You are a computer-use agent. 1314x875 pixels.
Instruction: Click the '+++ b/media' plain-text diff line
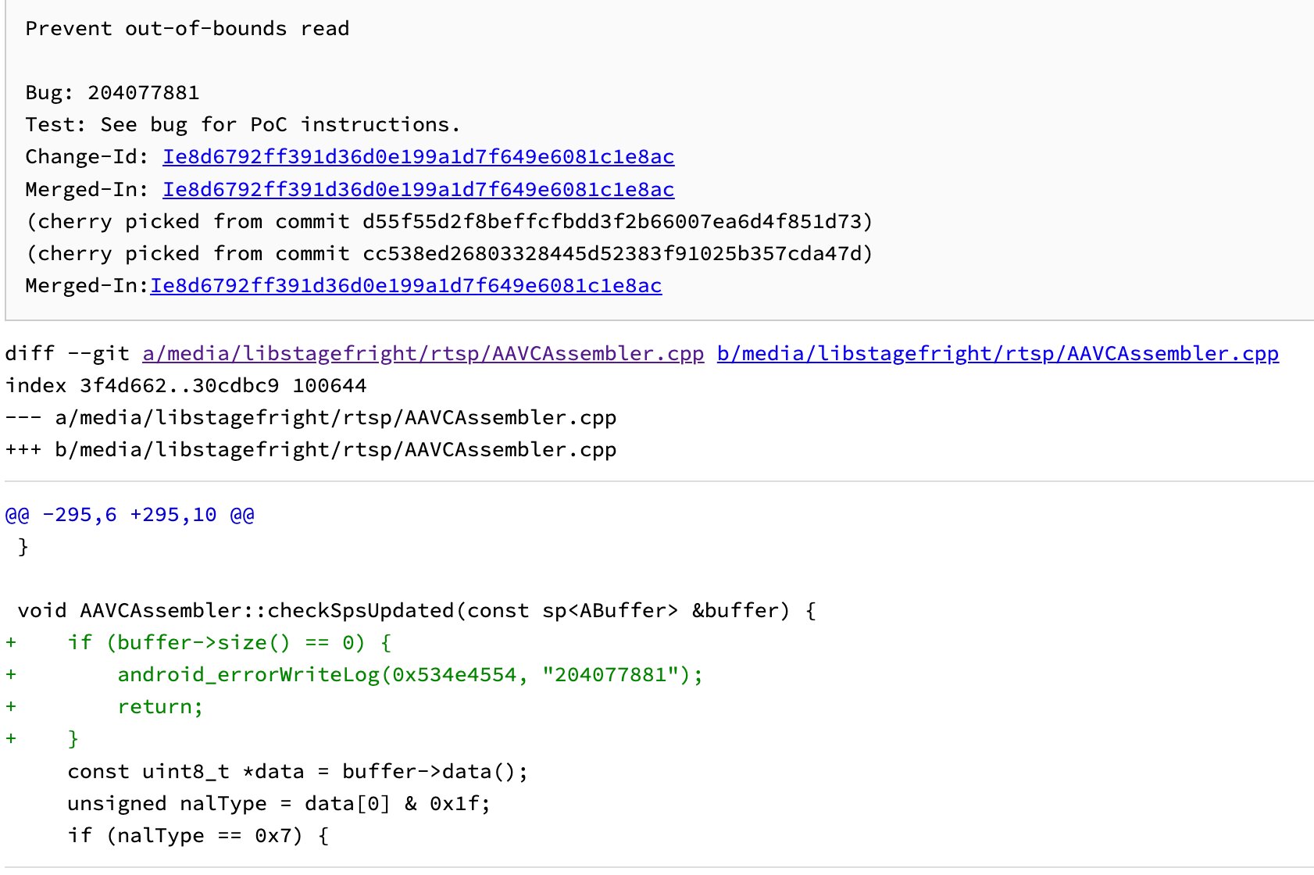(310, 450)
